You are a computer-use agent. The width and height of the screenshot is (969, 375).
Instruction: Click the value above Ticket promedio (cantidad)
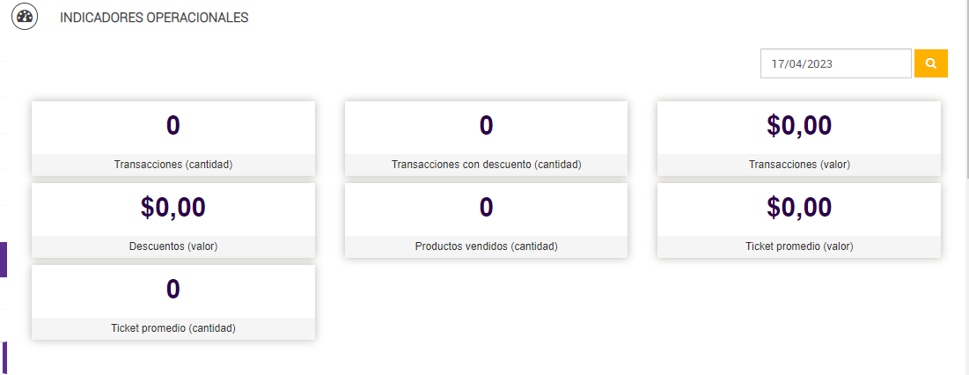coord(173,290)
